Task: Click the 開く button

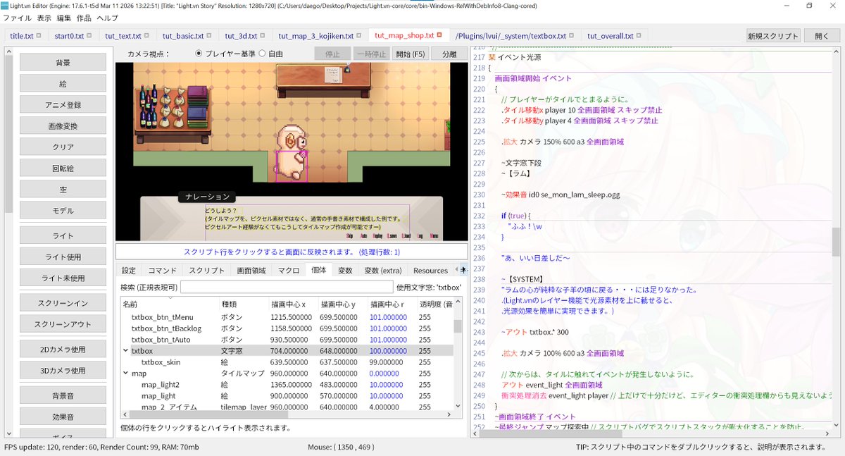Action: [821, 36]
